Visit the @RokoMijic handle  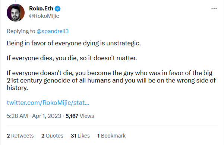[x=44, y=16]
